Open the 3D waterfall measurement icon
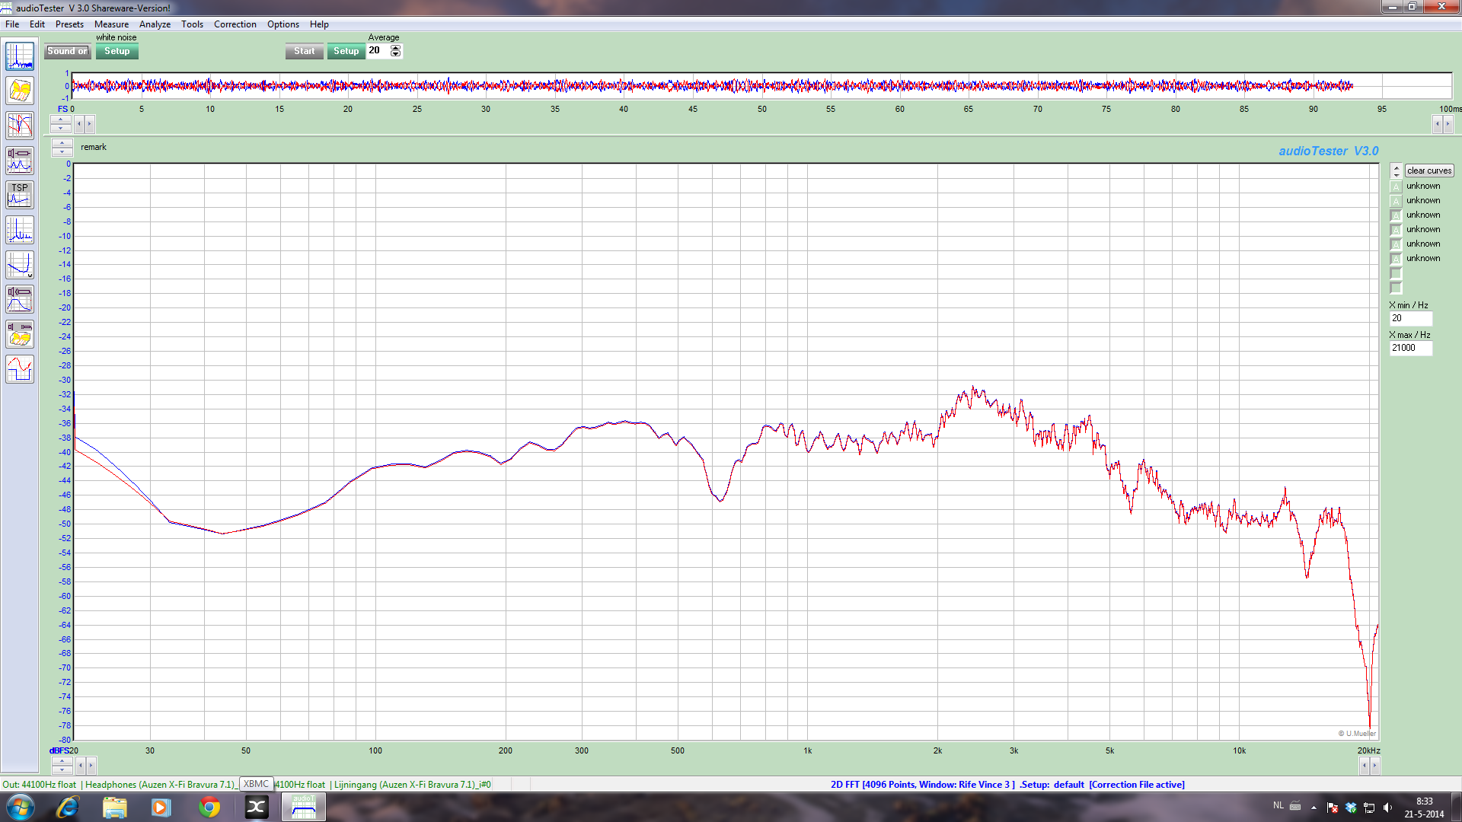The height and width of the screenshot is (822, 1462). (20, 91)
